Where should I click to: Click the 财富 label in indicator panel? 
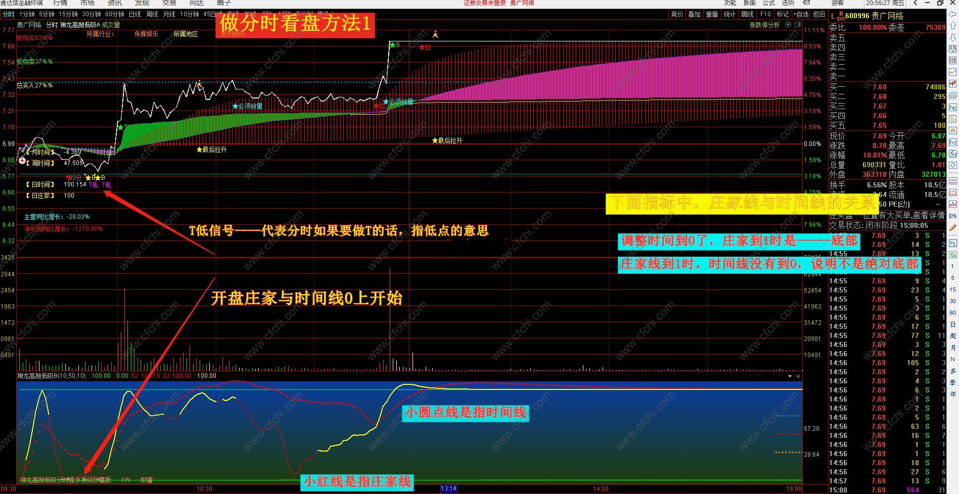(147, 480)
